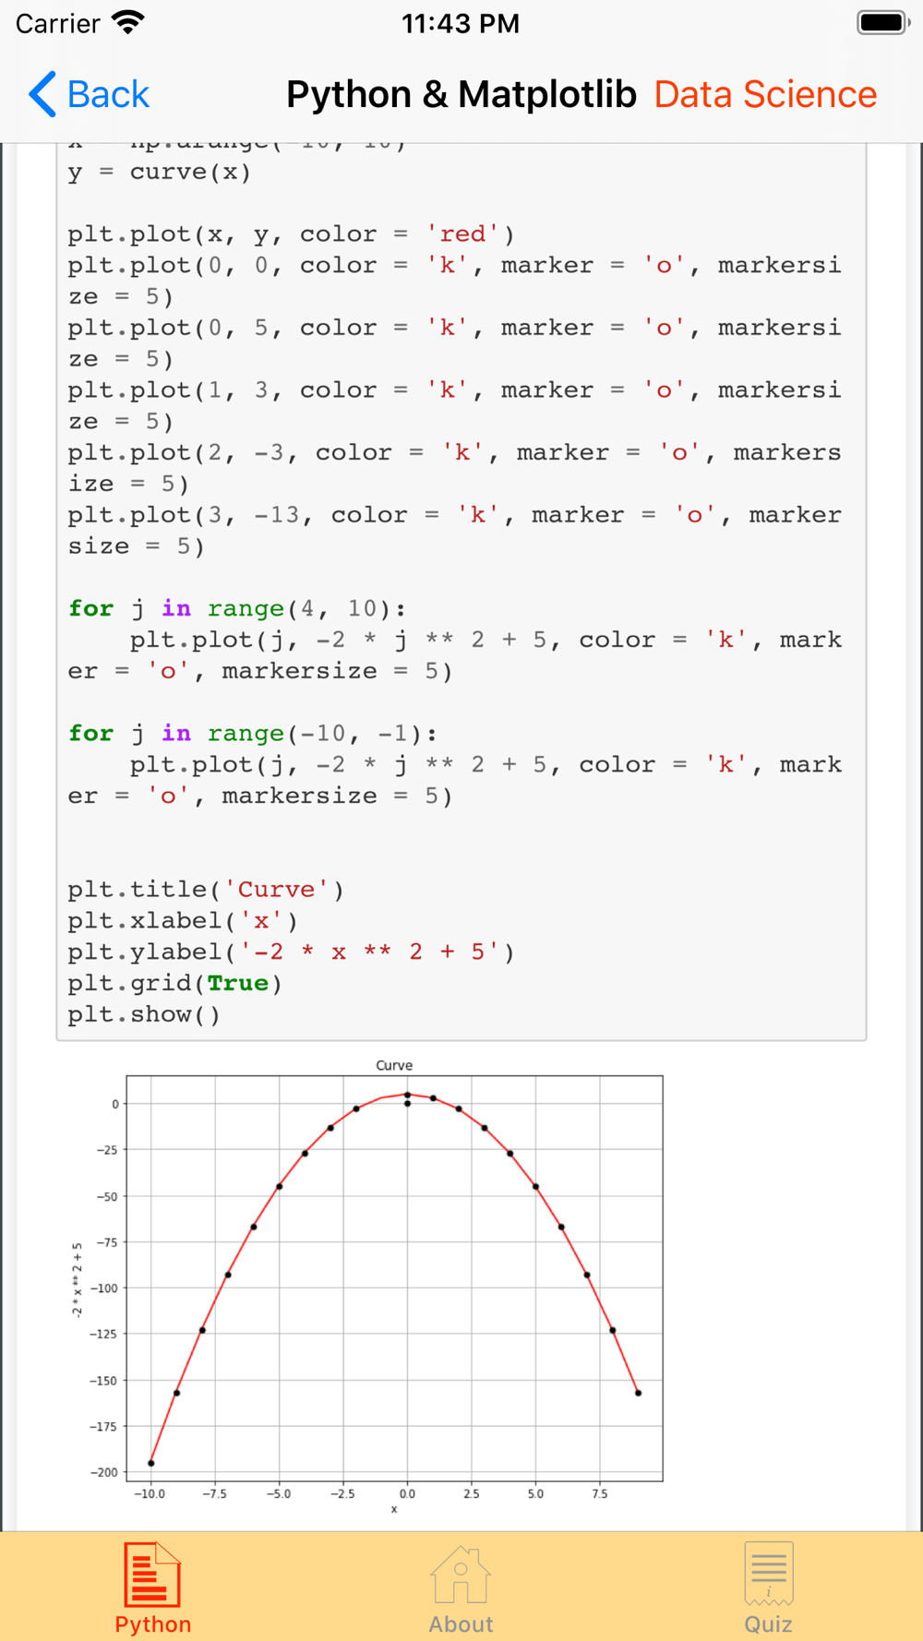Click the 'for j in range(-10, -1):' line

click(x=253, y=733)
